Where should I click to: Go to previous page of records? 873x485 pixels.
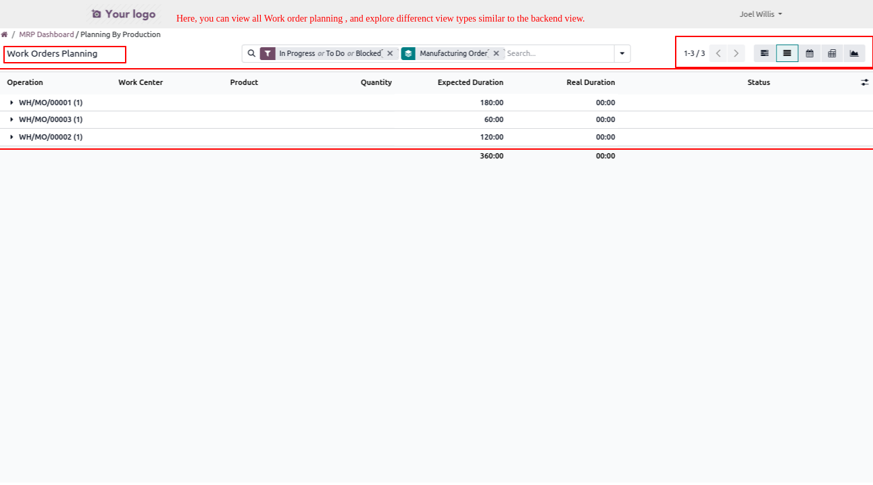tap(718, 53)
